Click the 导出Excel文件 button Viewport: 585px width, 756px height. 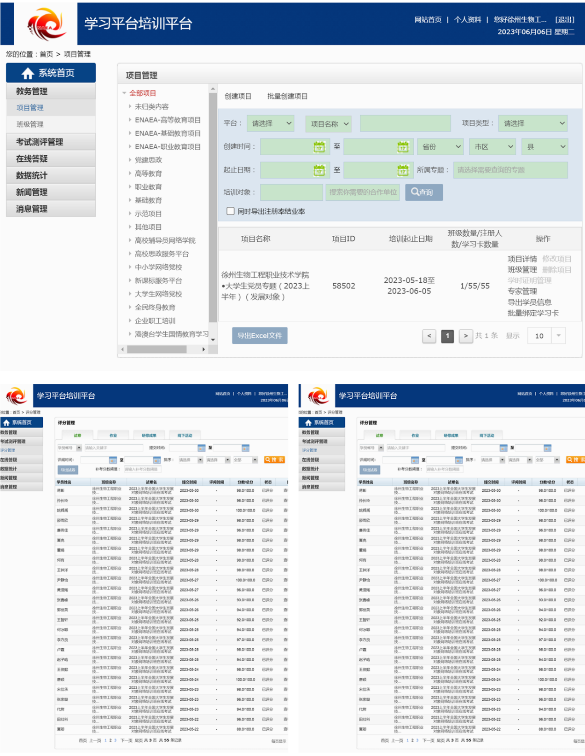tap(260, 336)
